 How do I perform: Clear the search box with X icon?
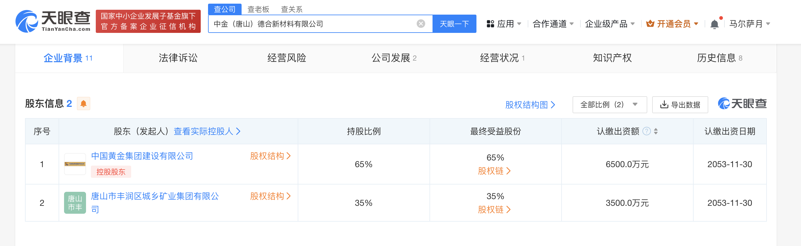421,24
